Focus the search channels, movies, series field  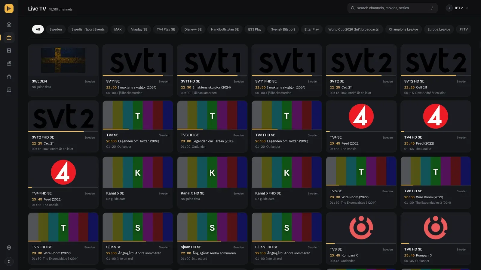pyautogui.click(x=392, y=8)
